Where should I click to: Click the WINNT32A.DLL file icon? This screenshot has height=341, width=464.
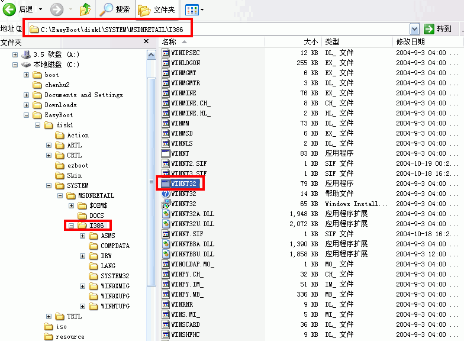pyautogui.click(x=166, y=214)
